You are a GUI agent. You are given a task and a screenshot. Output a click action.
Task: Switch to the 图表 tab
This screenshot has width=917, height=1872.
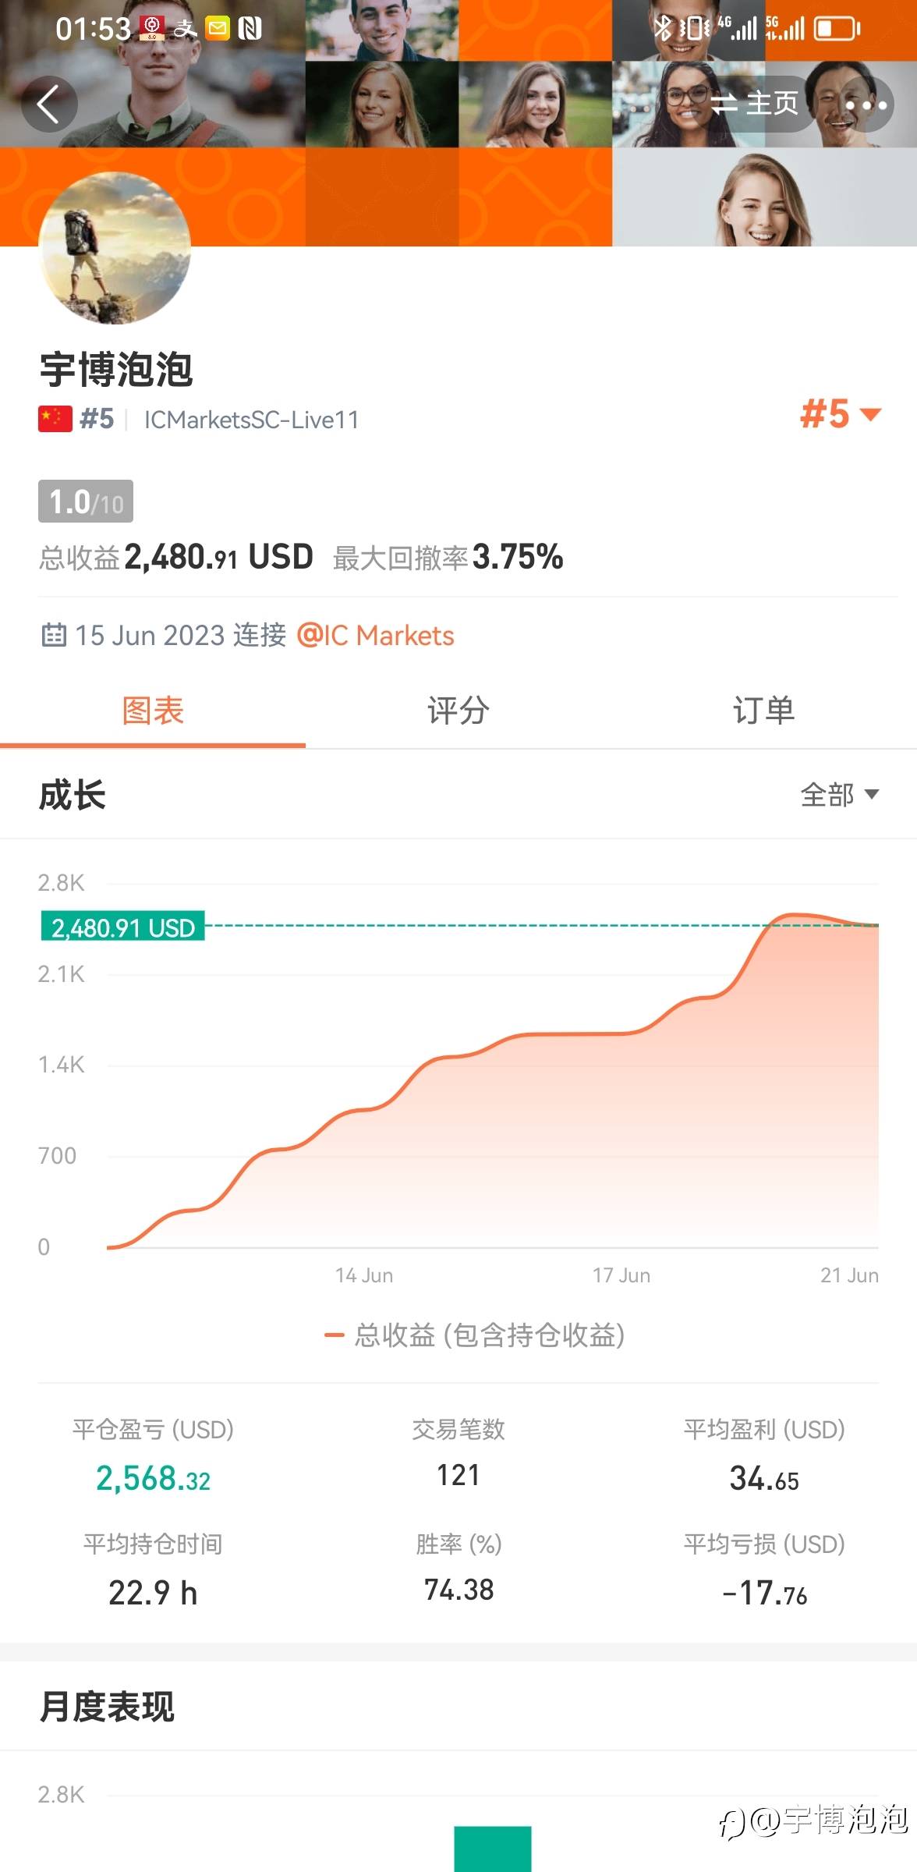click(153, 711)
